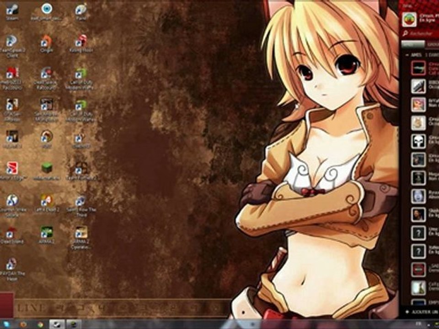
Task: Select the Minecraft grass block icon
Action: point(47,170)
